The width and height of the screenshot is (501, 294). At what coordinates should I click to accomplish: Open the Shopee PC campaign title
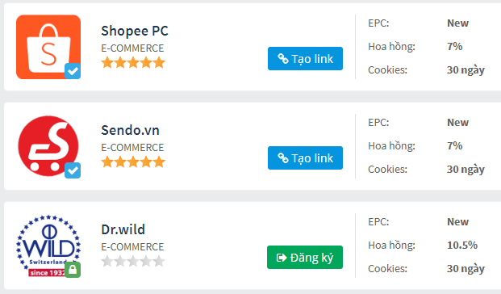pyautogui.click(x=135, y=31)
